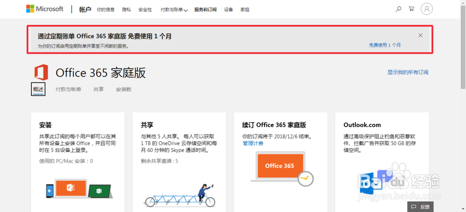The image size is (466, 212).
Task: Click text 使用的 PC/Mac 安装：0
Action: pos(66,161)
